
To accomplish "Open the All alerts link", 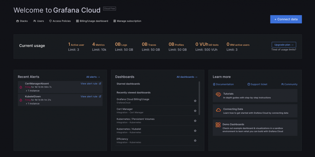I will click(x=93, y=77).
